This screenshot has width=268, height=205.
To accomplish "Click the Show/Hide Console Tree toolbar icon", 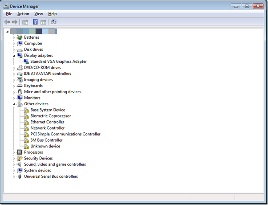I will 25,22.
